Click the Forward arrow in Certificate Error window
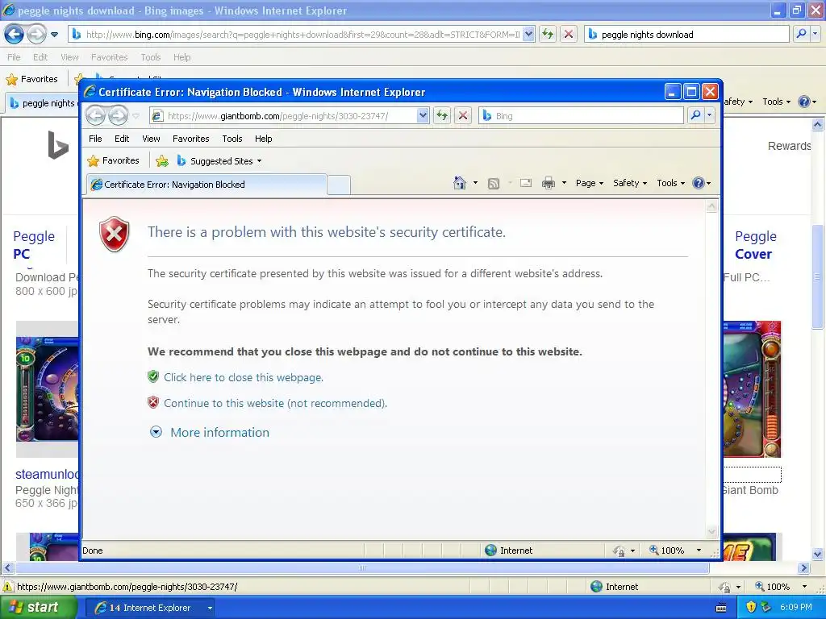 118,115
